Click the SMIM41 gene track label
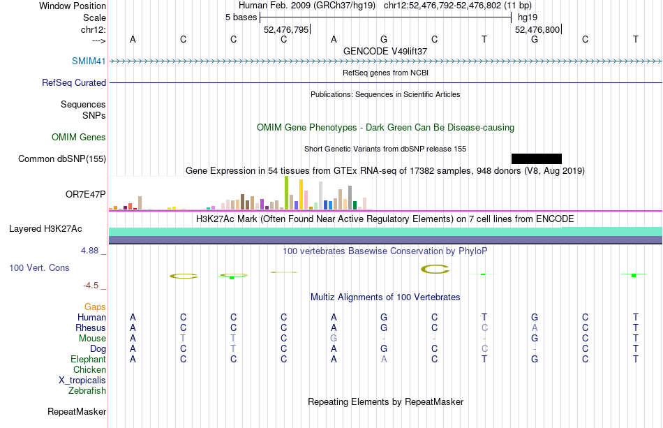 [x=89, y=61]
